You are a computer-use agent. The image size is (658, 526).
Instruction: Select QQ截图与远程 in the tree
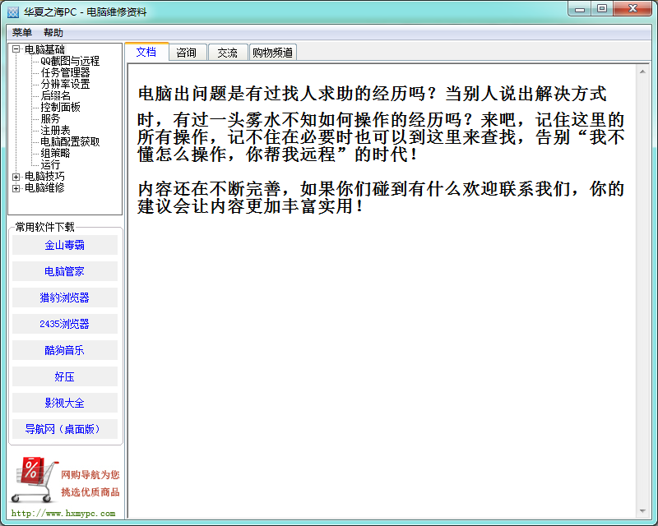point(70,62)
